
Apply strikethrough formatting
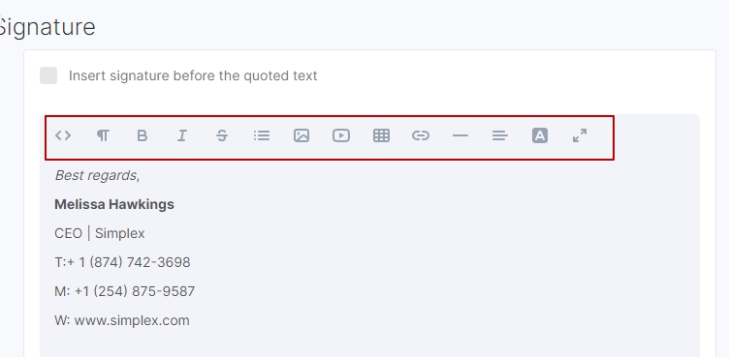(x=222, y=135)
